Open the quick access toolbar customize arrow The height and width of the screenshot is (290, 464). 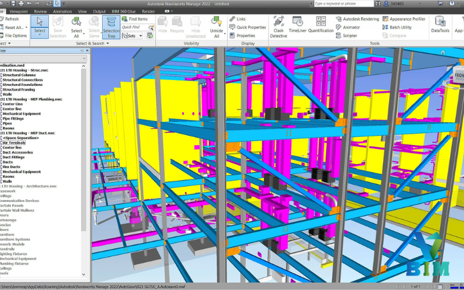click(64, 3)
